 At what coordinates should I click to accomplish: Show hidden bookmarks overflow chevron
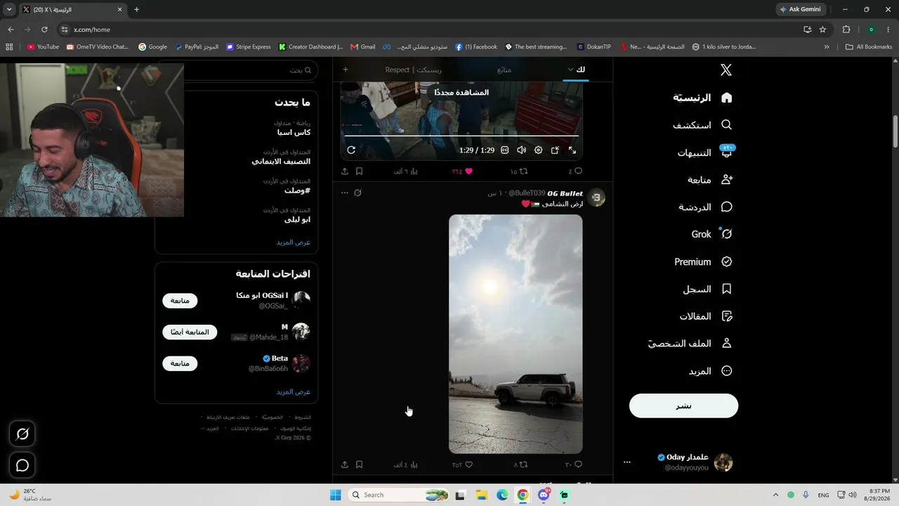pyautogui.click(x=827, y=47)
